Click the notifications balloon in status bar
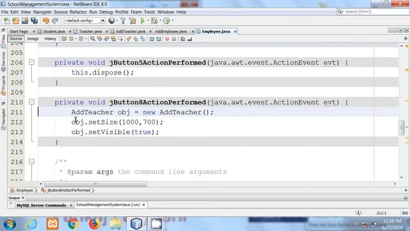Image resolution: width=410 pixels, height=231 pixels. click(x=358, y=213)
